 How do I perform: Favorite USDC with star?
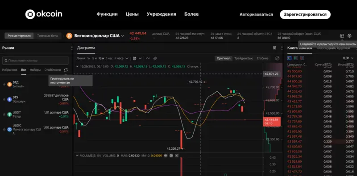(x=4, y=129)
